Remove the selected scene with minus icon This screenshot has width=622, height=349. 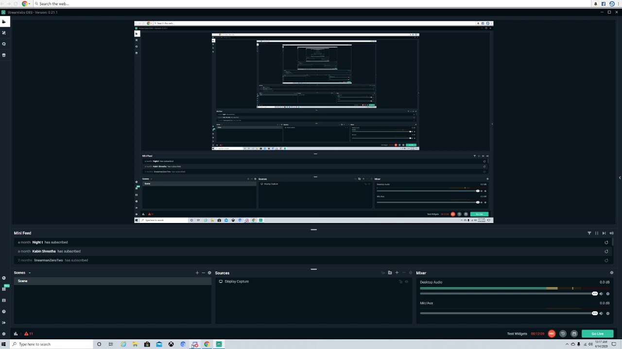pyautogui.click(x=203, y=273)
